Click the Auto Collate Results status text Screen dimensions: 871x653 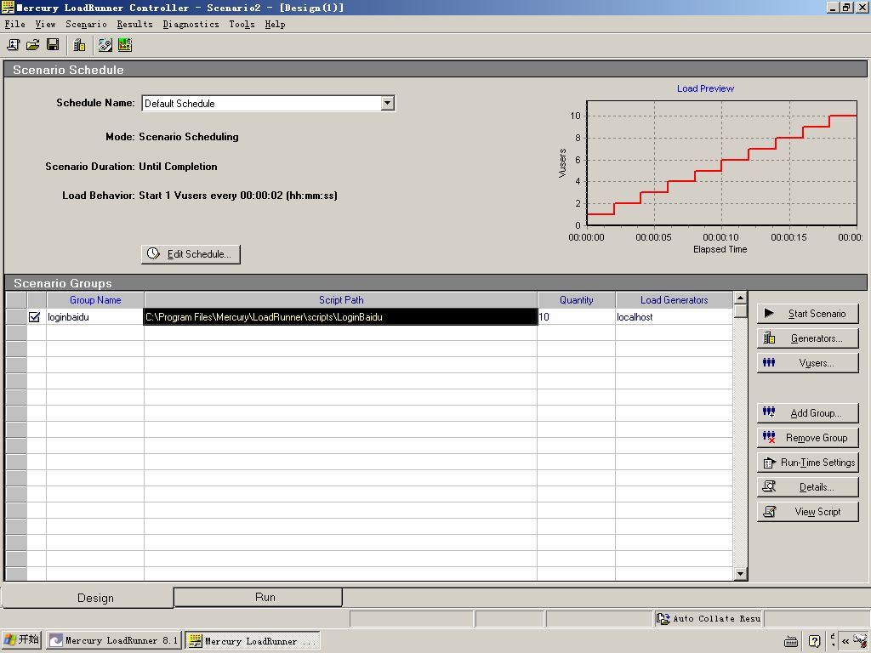(x=716, y=619)
